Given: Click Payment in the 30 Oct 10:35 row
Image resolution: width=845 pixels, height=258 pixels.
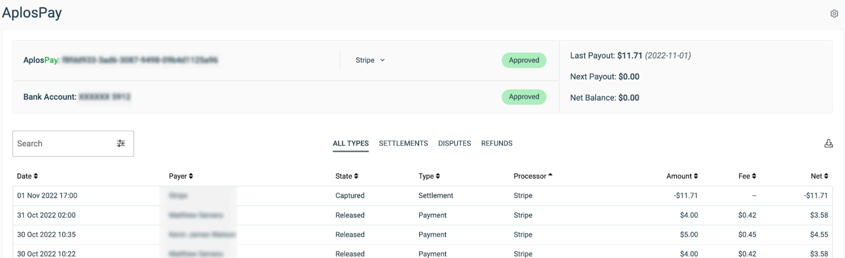Looking at the screenshot, I should coord(432,234).
